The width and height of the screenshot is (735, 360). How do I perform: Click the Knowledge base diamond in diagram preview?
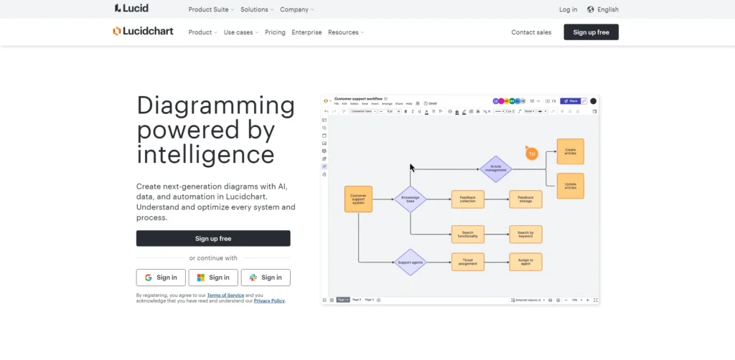pos(410,199)
